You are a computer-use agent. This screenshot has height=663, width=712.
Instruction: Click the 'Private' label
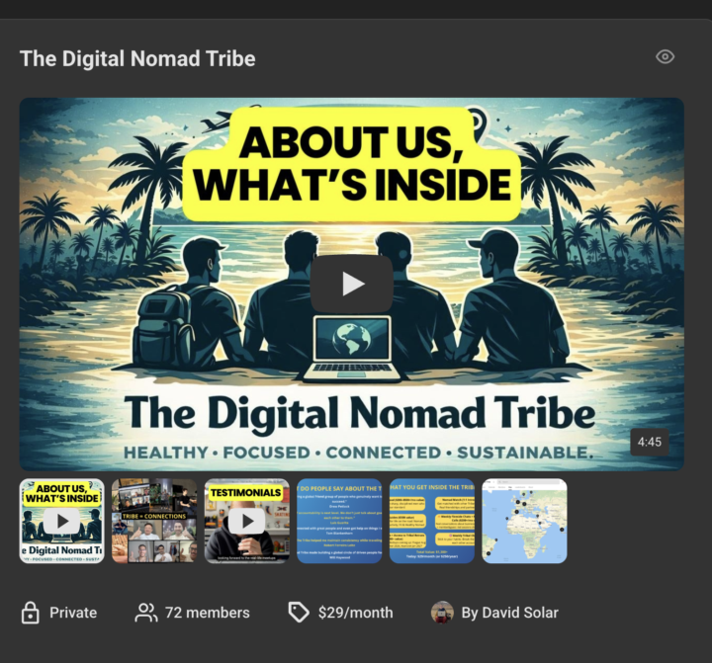click(73, 613)
